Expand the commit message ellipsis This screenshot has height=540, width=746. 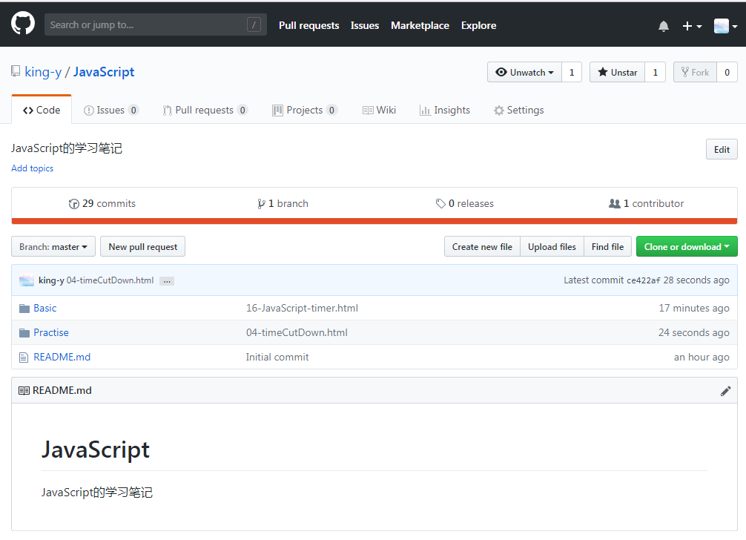click(167, 281)
